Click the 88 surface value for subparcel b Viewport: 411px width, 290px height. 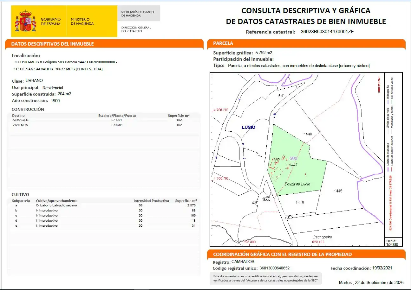(x=194, y=211)
